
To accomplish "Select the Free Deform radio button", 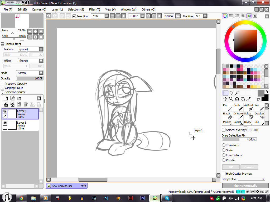I will tap(224, 155).
